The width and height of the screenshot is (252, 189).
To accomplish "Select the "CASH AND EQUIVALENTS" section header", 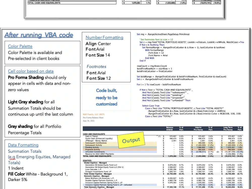I will (94, 134).
